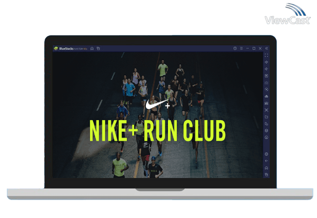Image resolution: width=317 pixels, height=218 pixels.
Task: Open the help question-mark icon
Action: tap(235, 48)
